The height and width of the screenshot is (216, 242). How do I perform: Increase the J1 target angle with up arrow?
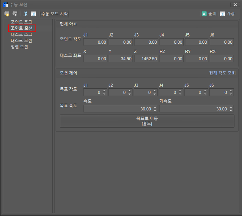[x=105, y=91]
